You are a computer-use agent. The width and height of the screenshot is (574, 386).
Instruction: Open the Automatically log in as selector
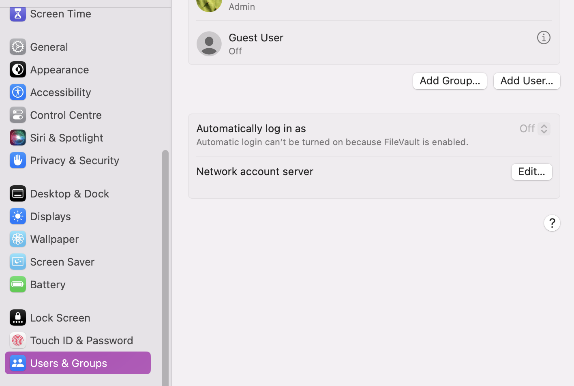[534, 128]
